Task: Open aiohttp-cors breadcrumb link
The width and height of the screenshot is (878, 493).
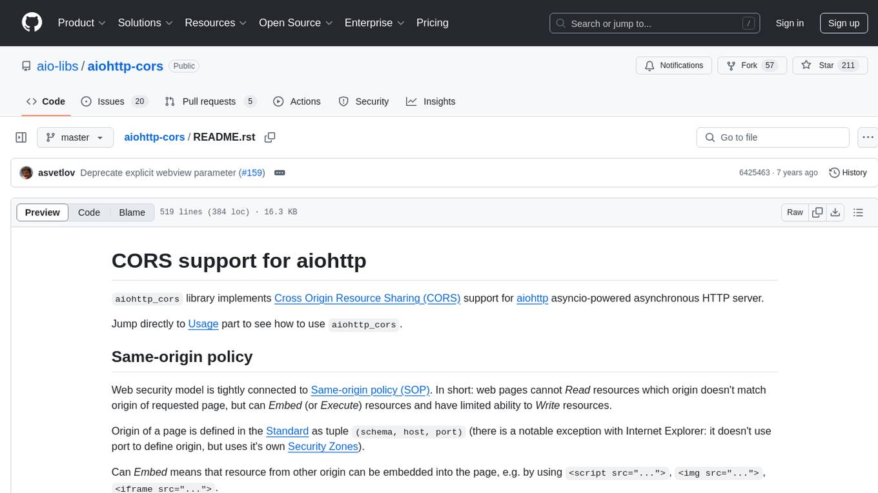Action: pyautogui.click(x=154, y=137)
